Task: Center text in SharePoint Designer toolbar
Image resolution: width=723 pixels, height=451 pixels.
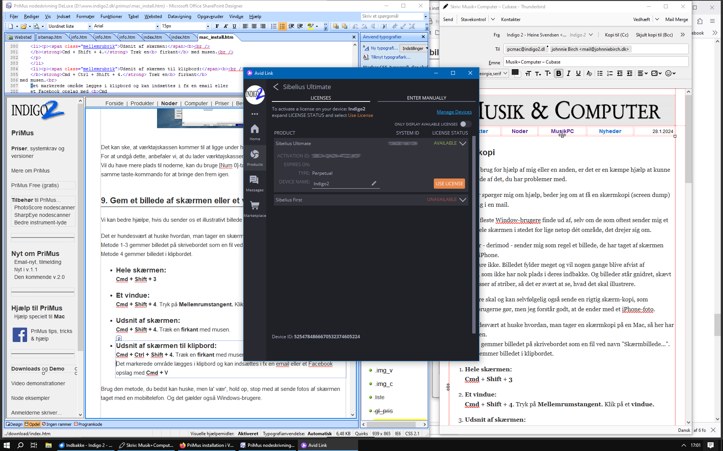Action: [254, 26]
